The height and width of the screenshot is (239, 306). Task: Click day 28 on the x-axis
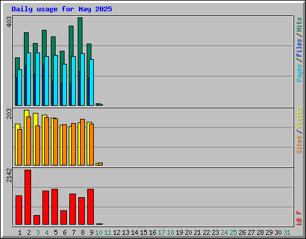point(260,232)
